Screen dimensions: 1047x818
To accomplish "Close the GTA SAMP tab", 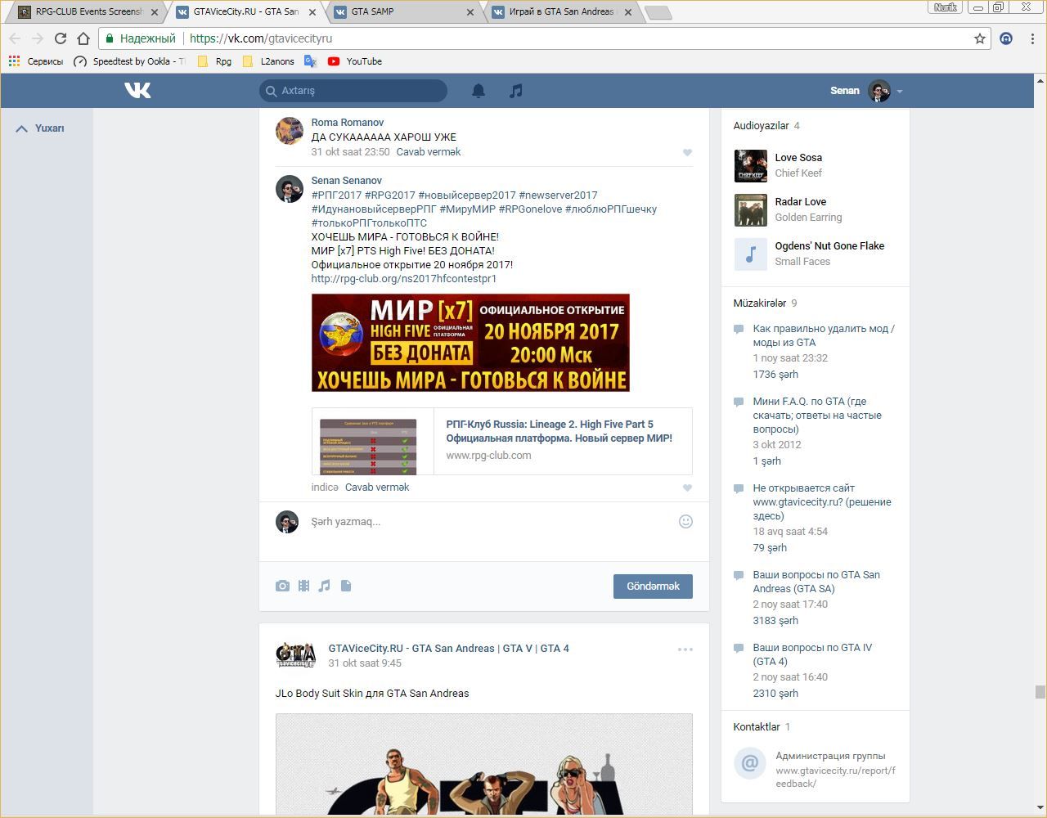I will (x=470, y=12).
